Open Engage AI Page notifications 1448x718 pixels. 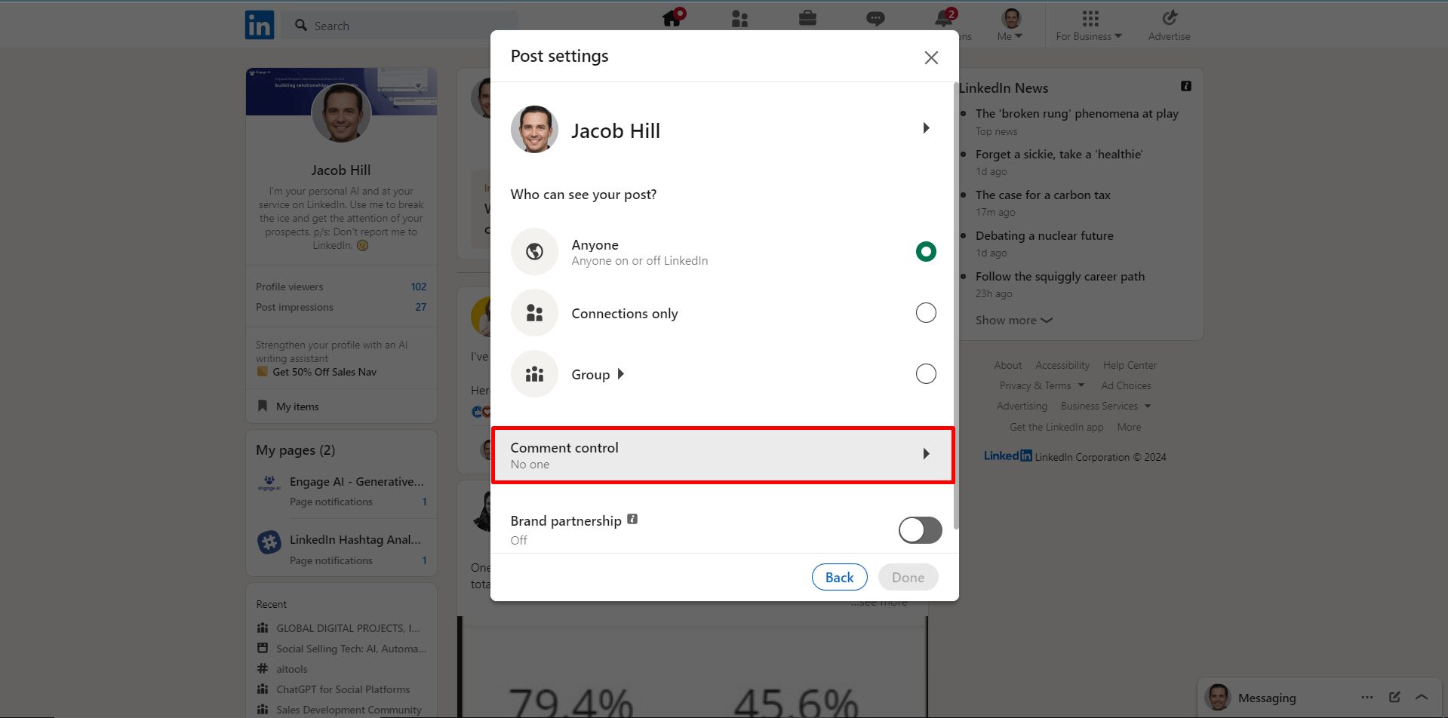pos(331,502)
